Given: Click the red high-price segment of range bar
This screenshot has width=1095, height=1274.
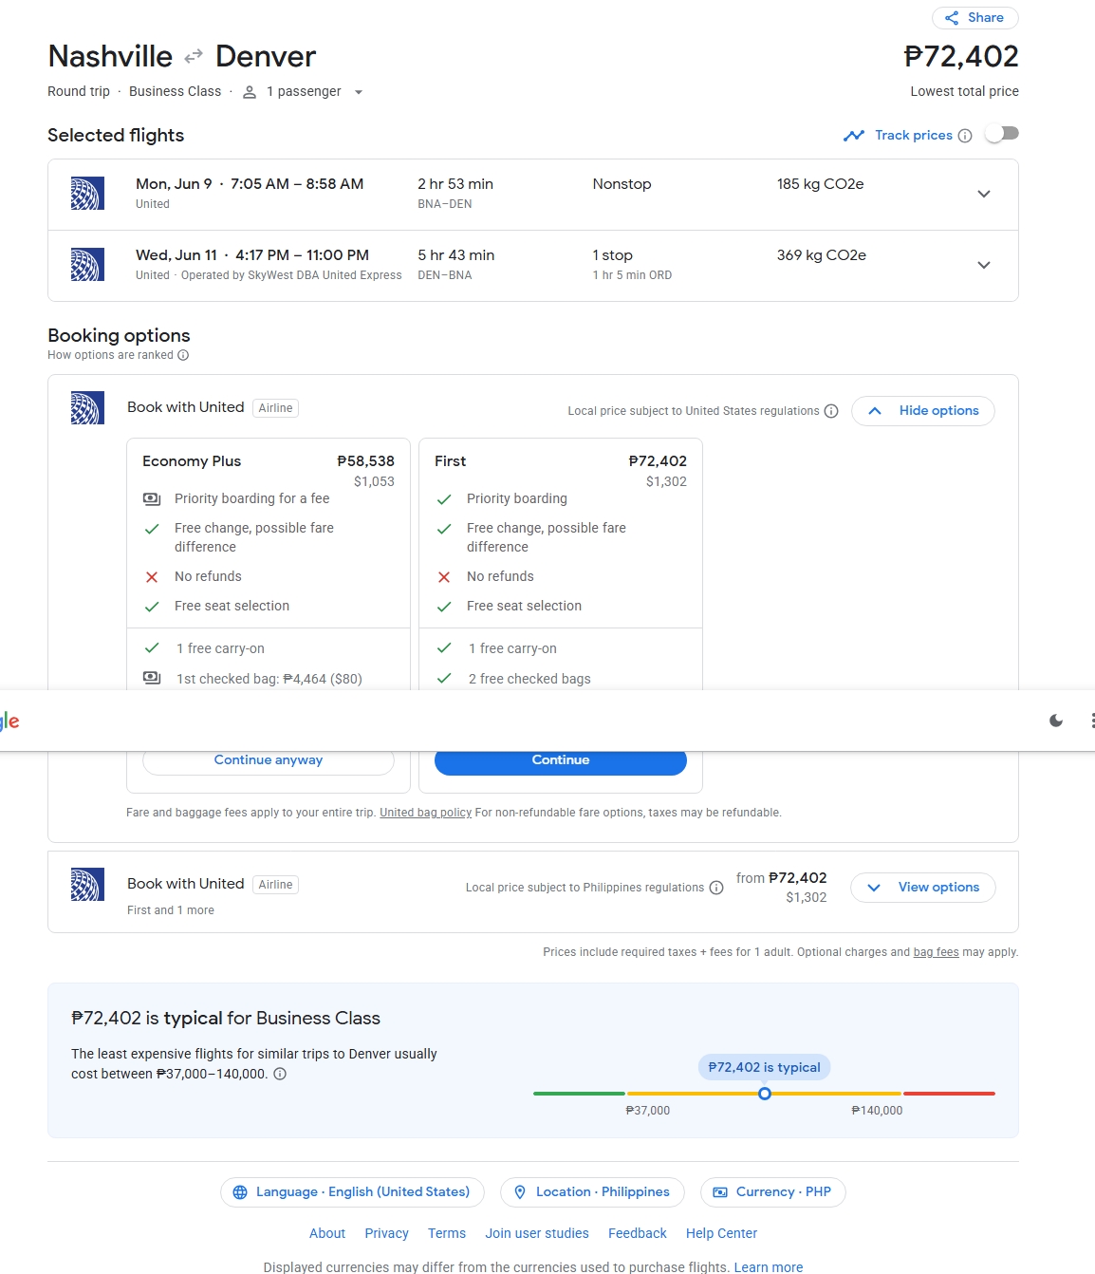Looking at the screenshot, I should point(949,1094).
